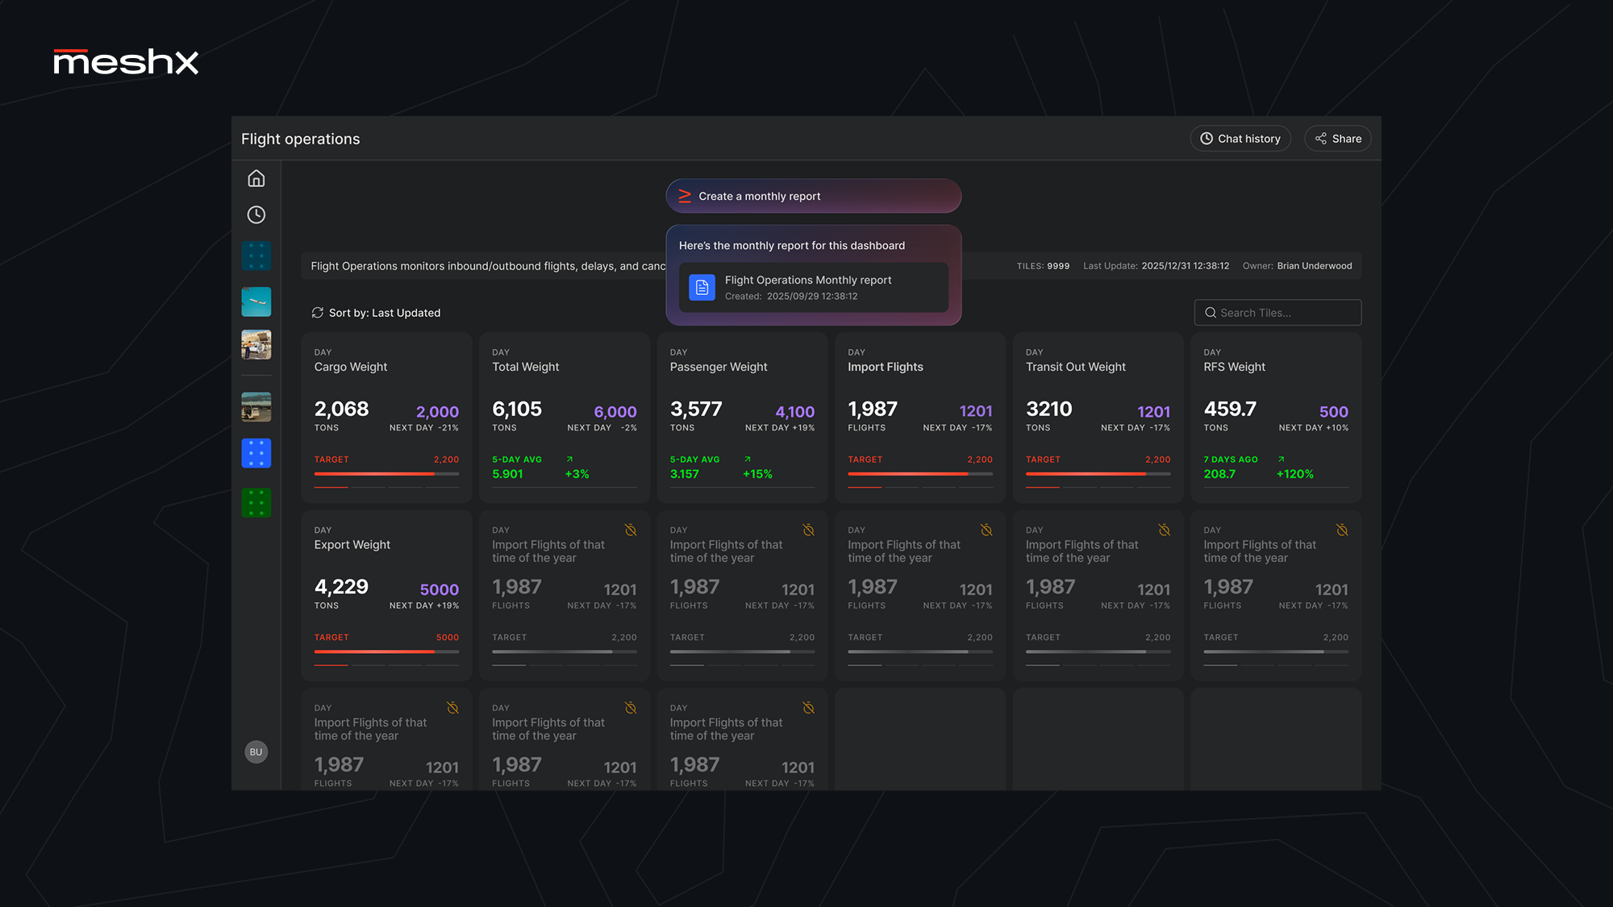This screenshot has width=1613, height=907.
Task: Open the runway truck thumbnail in sidebar
Action: point(256,406)
